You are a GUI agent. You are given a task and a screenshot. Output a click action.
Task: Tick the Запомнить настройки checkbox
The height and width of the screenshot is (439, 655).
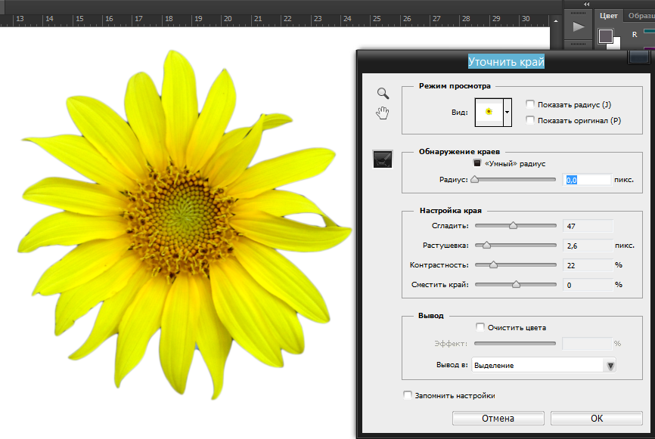[408, 395]
